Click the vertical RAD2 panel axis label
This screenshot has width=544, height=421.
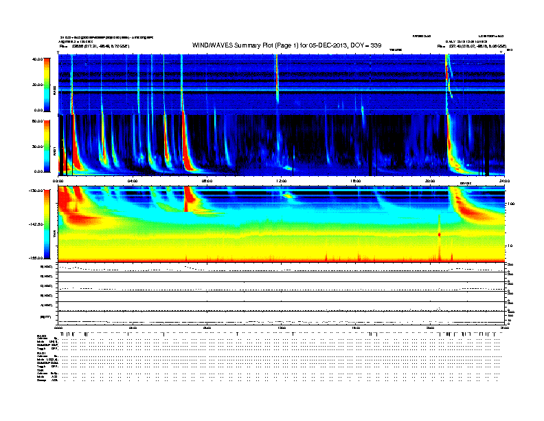54,91
